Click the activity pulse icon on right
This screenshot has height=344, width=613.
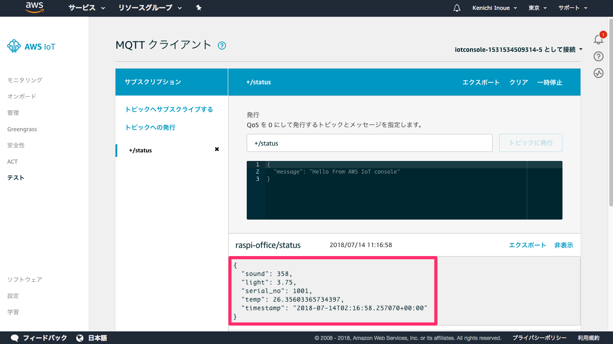[599, 73]
